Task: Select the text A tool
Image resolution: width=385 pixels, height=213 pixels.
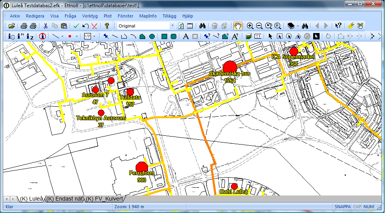Action: pos(186,37)
